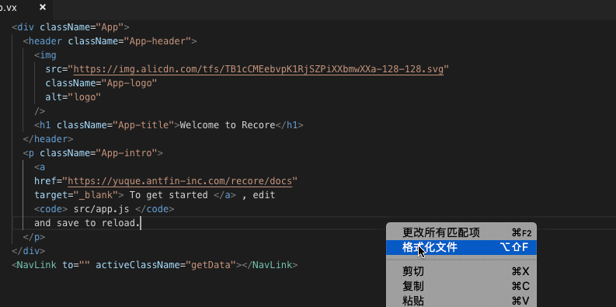Click the App-intro className value
Viewport: 616px width, 307px height.
[127, 153]
